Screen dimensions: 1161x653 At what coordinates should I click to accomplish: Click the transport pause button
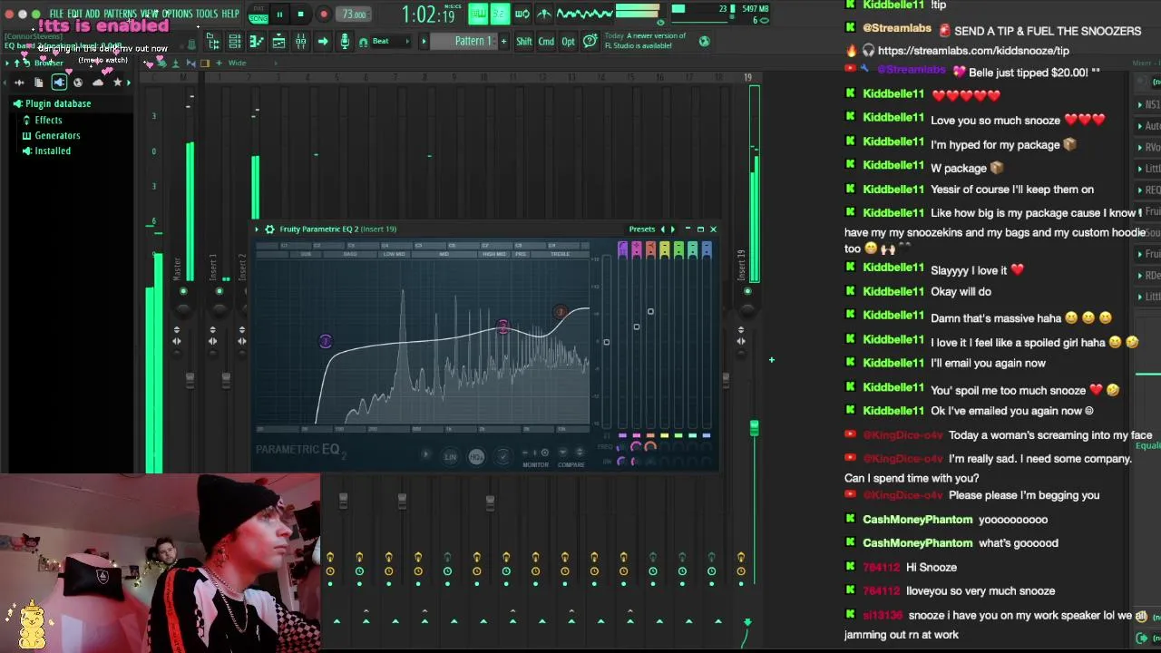pyautogui.click(x=279, y=14)
